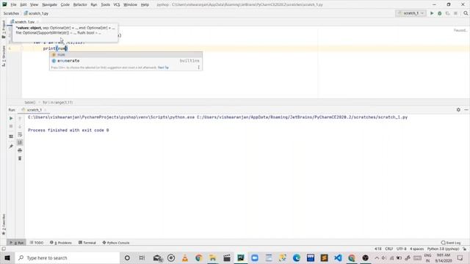Image resolution: width=470 pixels, height=264 pixels.
Task: Open the Run menu in the menu bar
Action: (94, 4)
